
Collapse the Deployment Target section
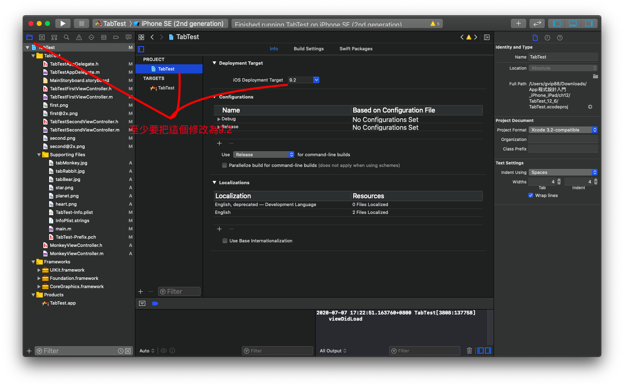(214, 63)
